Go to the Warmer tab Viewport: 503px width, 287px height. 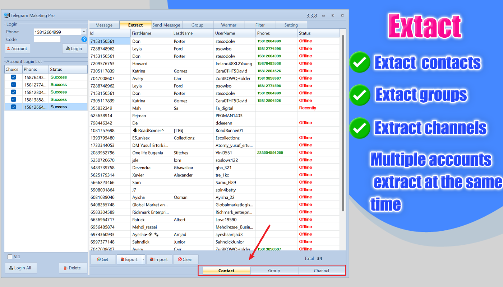click(229, 25)
